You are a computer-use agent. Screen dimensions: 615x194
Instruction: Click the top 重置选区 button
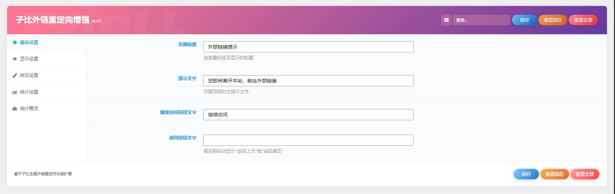tap(553, 20)
